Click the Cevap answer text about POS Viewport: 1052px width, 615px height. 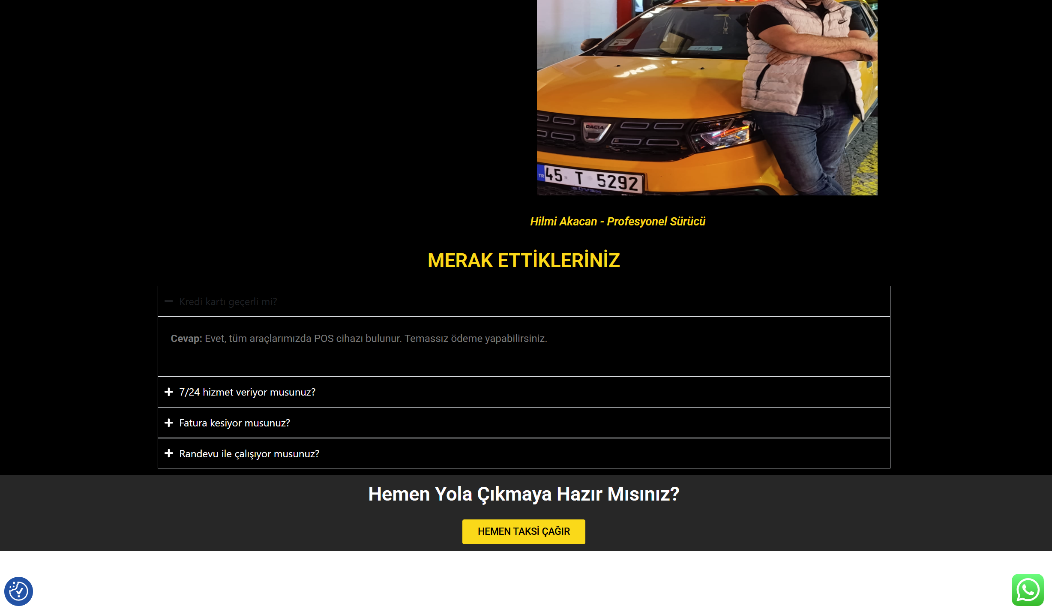click(x=375, y=339)
